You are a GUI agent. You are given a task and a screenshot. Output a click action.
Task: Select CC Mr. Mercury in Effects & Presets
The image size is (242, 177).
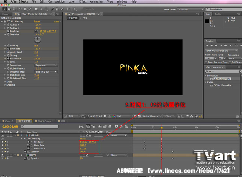click(x=222, y=79)
